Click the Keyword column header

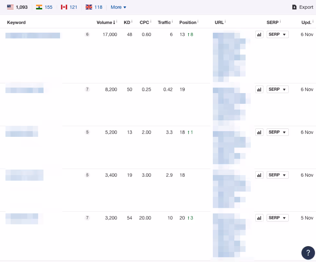(16, 23)
